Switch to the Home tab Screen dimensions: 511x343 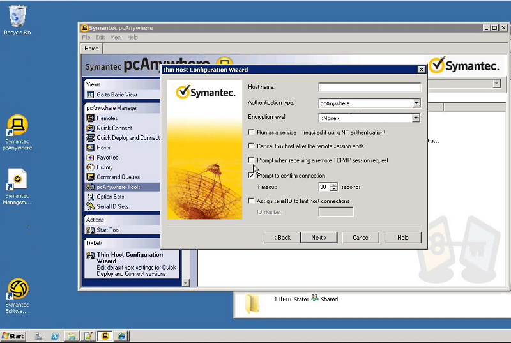coord(91,49)
